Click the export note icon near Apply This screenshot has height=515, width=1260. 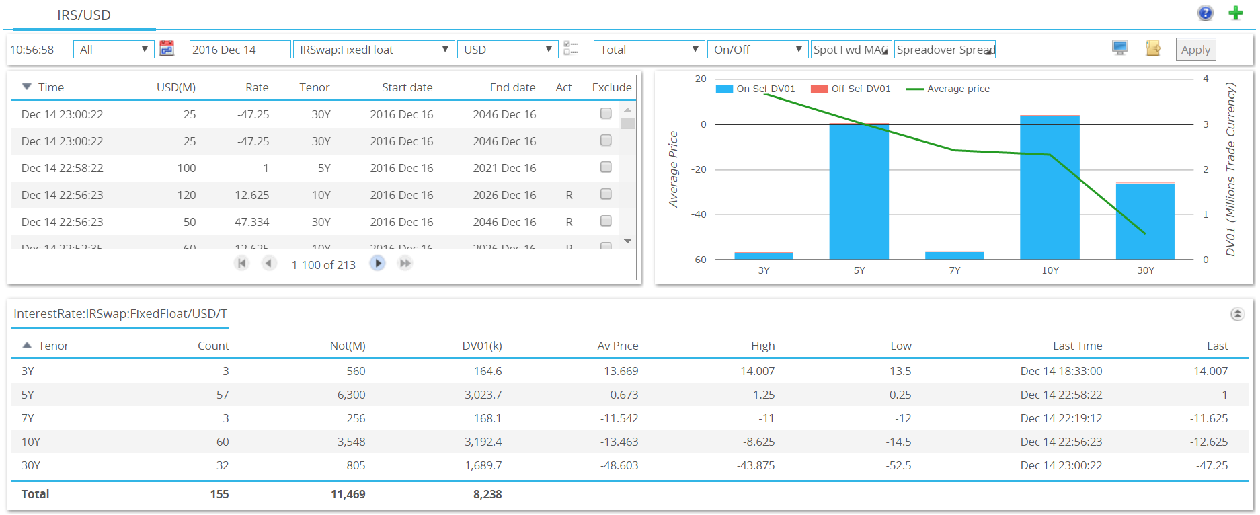[x=1154, y=48]
